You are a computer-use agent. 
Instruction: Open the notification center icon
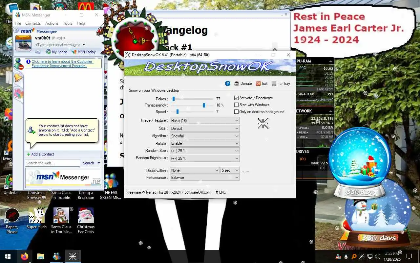pos(409,256)
